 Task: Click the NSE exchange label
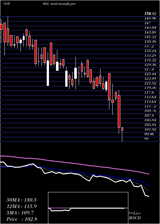pos(7,4)
